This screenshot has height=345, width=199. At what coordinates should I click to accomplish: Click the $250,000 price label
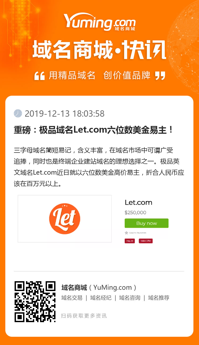[135, 213]
